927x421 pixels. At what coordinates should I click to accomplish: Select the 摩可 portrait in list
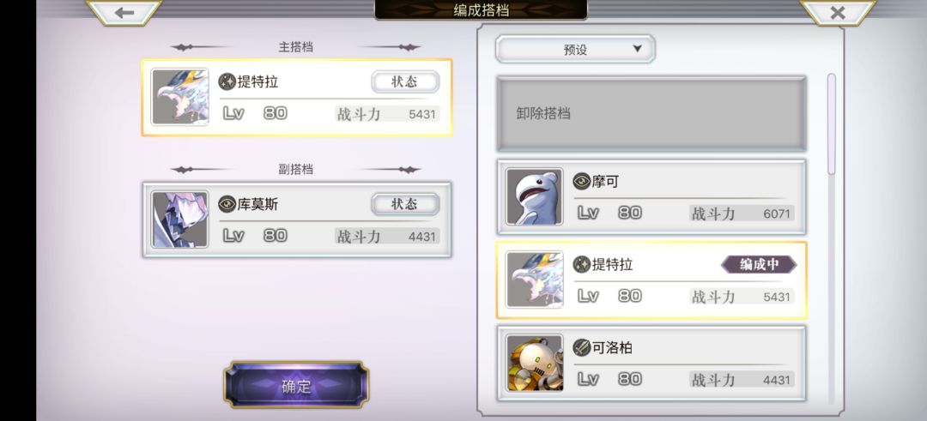coord(535,196)
